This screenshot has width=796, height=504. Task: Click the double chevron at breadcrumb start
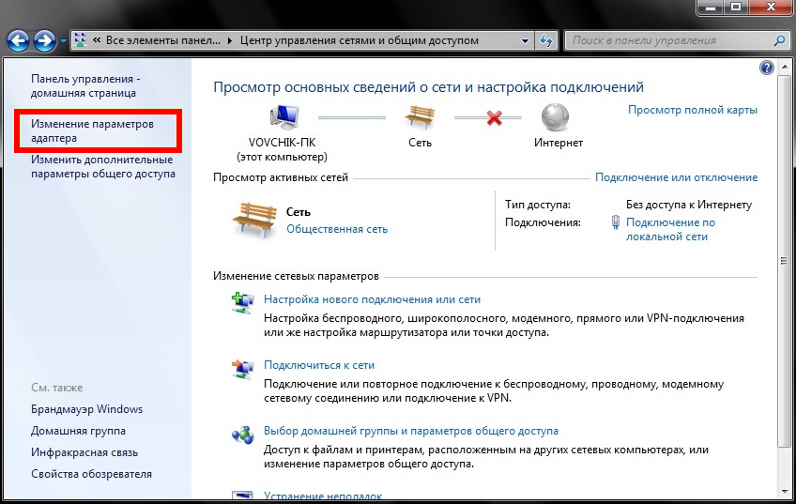[97, 40]
